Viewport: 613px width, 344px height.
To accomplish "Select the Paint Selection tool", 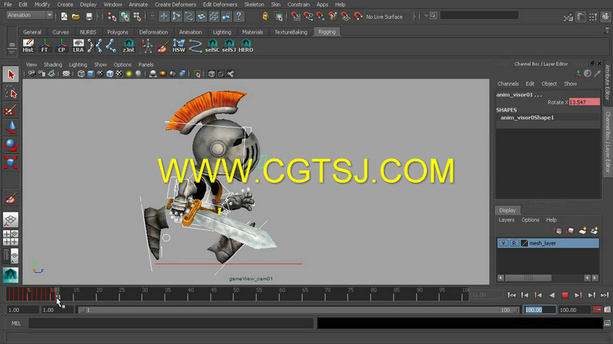I will coord(11,110).
